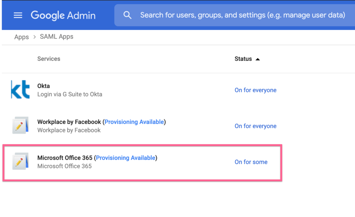This screenshot has width=355, height=217.
Task: Open Workplace by Facebook Provisioning Available link
Action: (134, 122)
